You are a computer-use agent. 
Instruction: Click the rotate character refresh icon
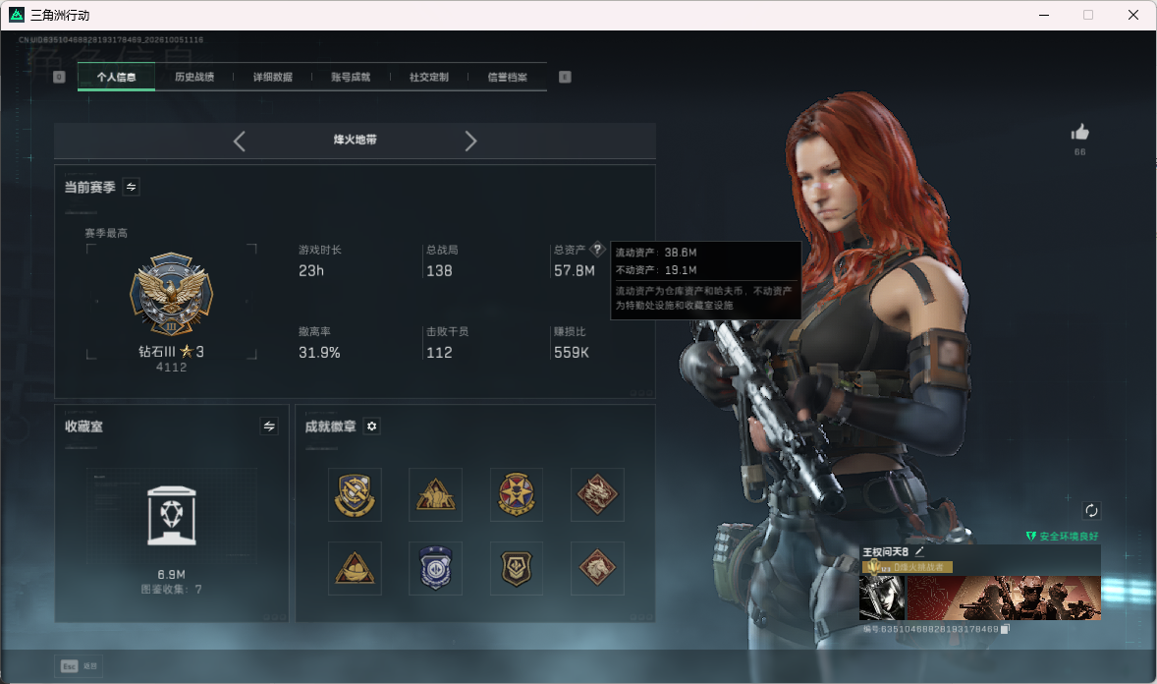coord(1091,510)
